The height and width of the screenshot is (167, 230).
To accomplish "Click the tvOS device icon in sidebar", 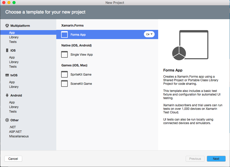I will pyautogui.click(x=7, y=75).
